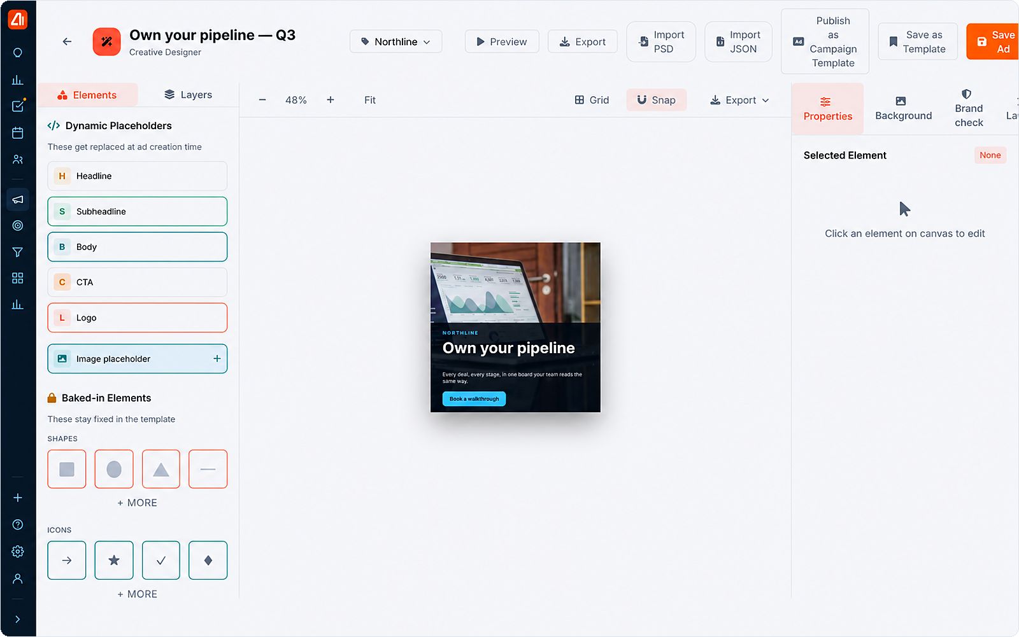Toggle the CTA placeholder

click(x=138, y=282)
